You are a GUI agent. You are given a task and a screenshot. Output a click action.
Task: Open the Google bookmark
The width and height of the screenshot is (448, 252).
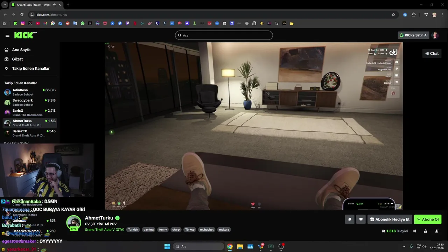click(x=53, y=23)
